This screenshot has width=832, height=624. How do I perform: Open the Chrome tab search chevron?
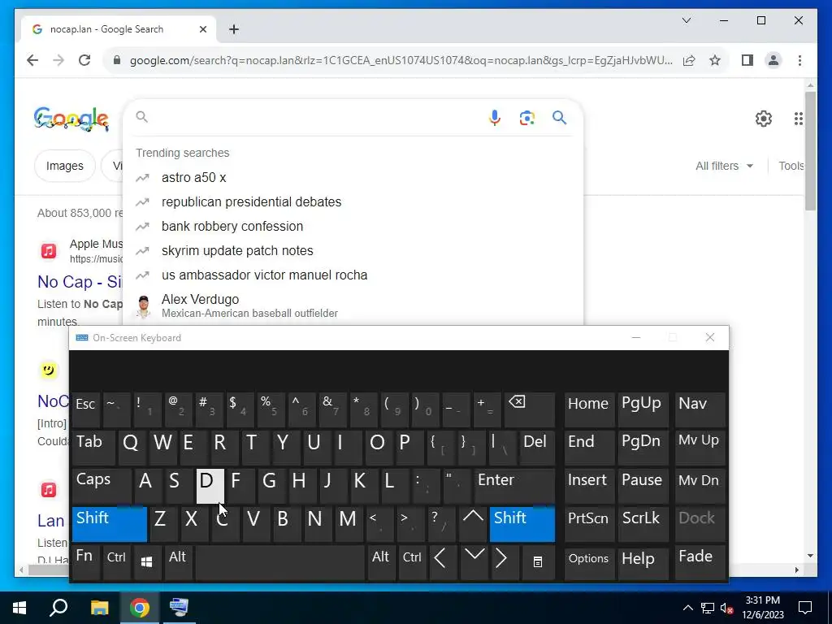[686, 20]
